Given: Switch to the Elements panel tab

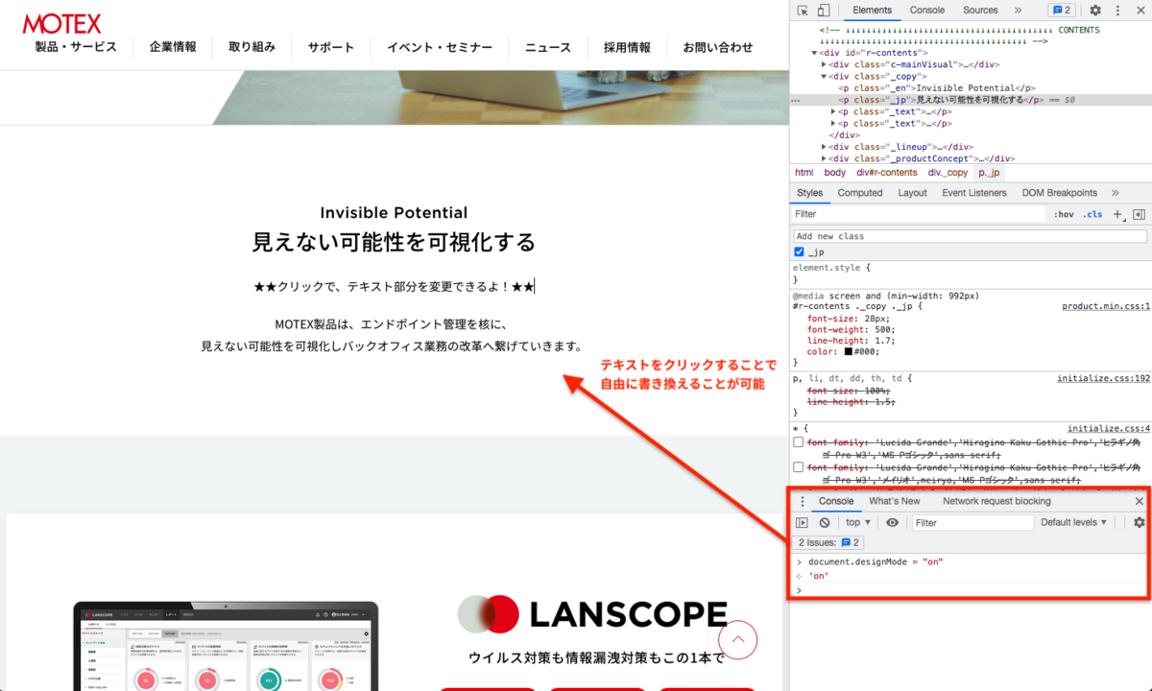Looking at the screenshot, I should 872,11.
